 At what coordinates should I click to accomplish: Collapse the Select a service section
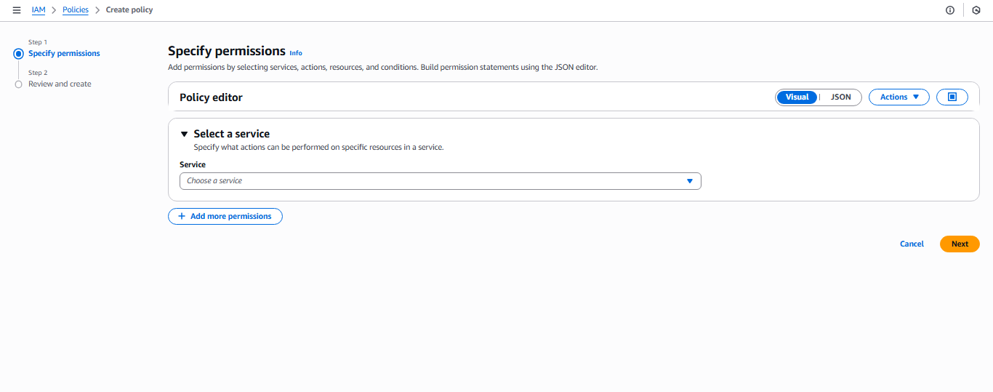(184, 135)
